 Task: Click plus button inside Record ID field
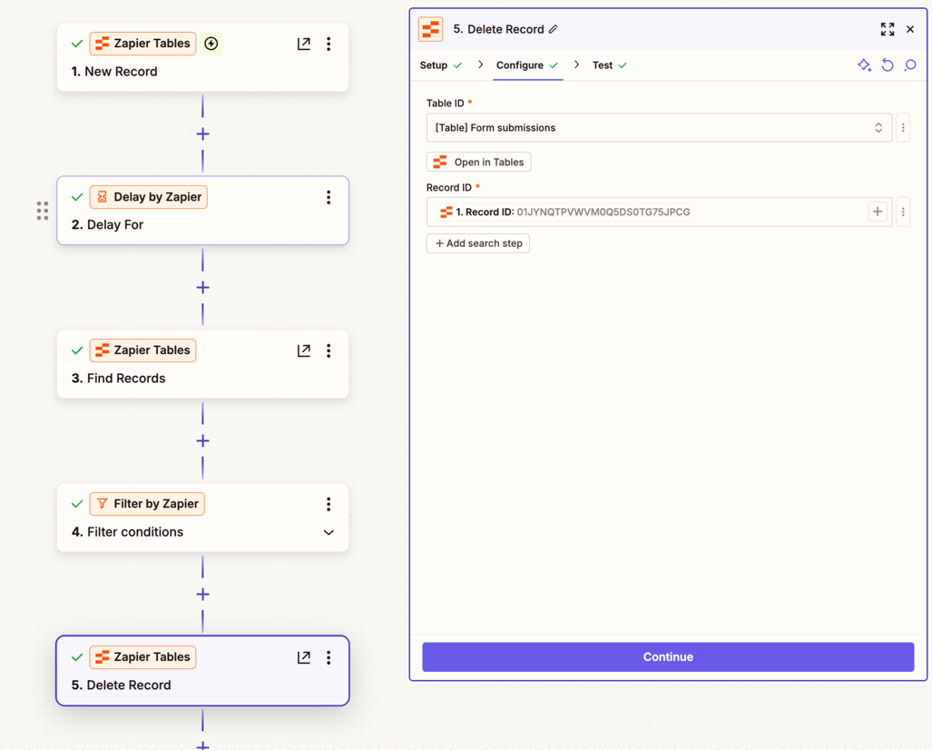878,212
